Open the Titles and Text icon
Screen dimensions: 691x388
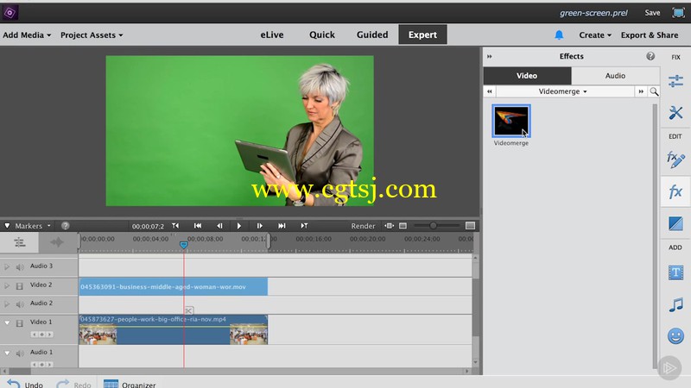[x=675, y=272]
